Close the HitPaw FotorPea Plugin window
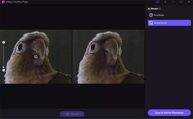The image size is (193, 119). 189,2
